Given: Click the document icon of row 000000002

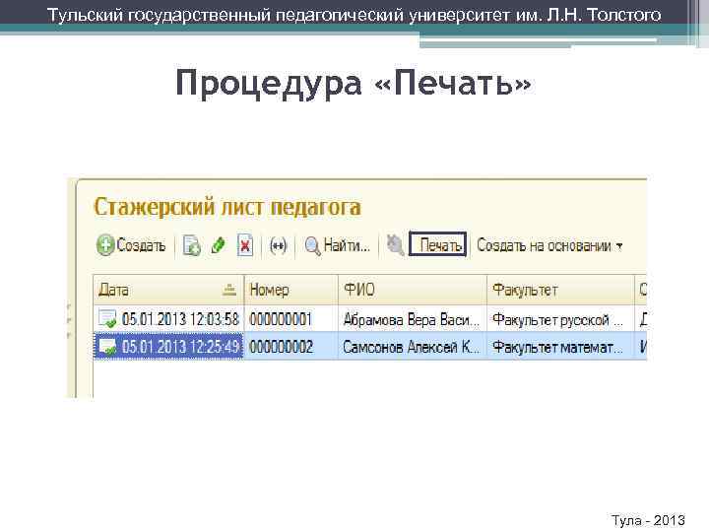Looking at the screenshot, I should [x=107, y=347].
